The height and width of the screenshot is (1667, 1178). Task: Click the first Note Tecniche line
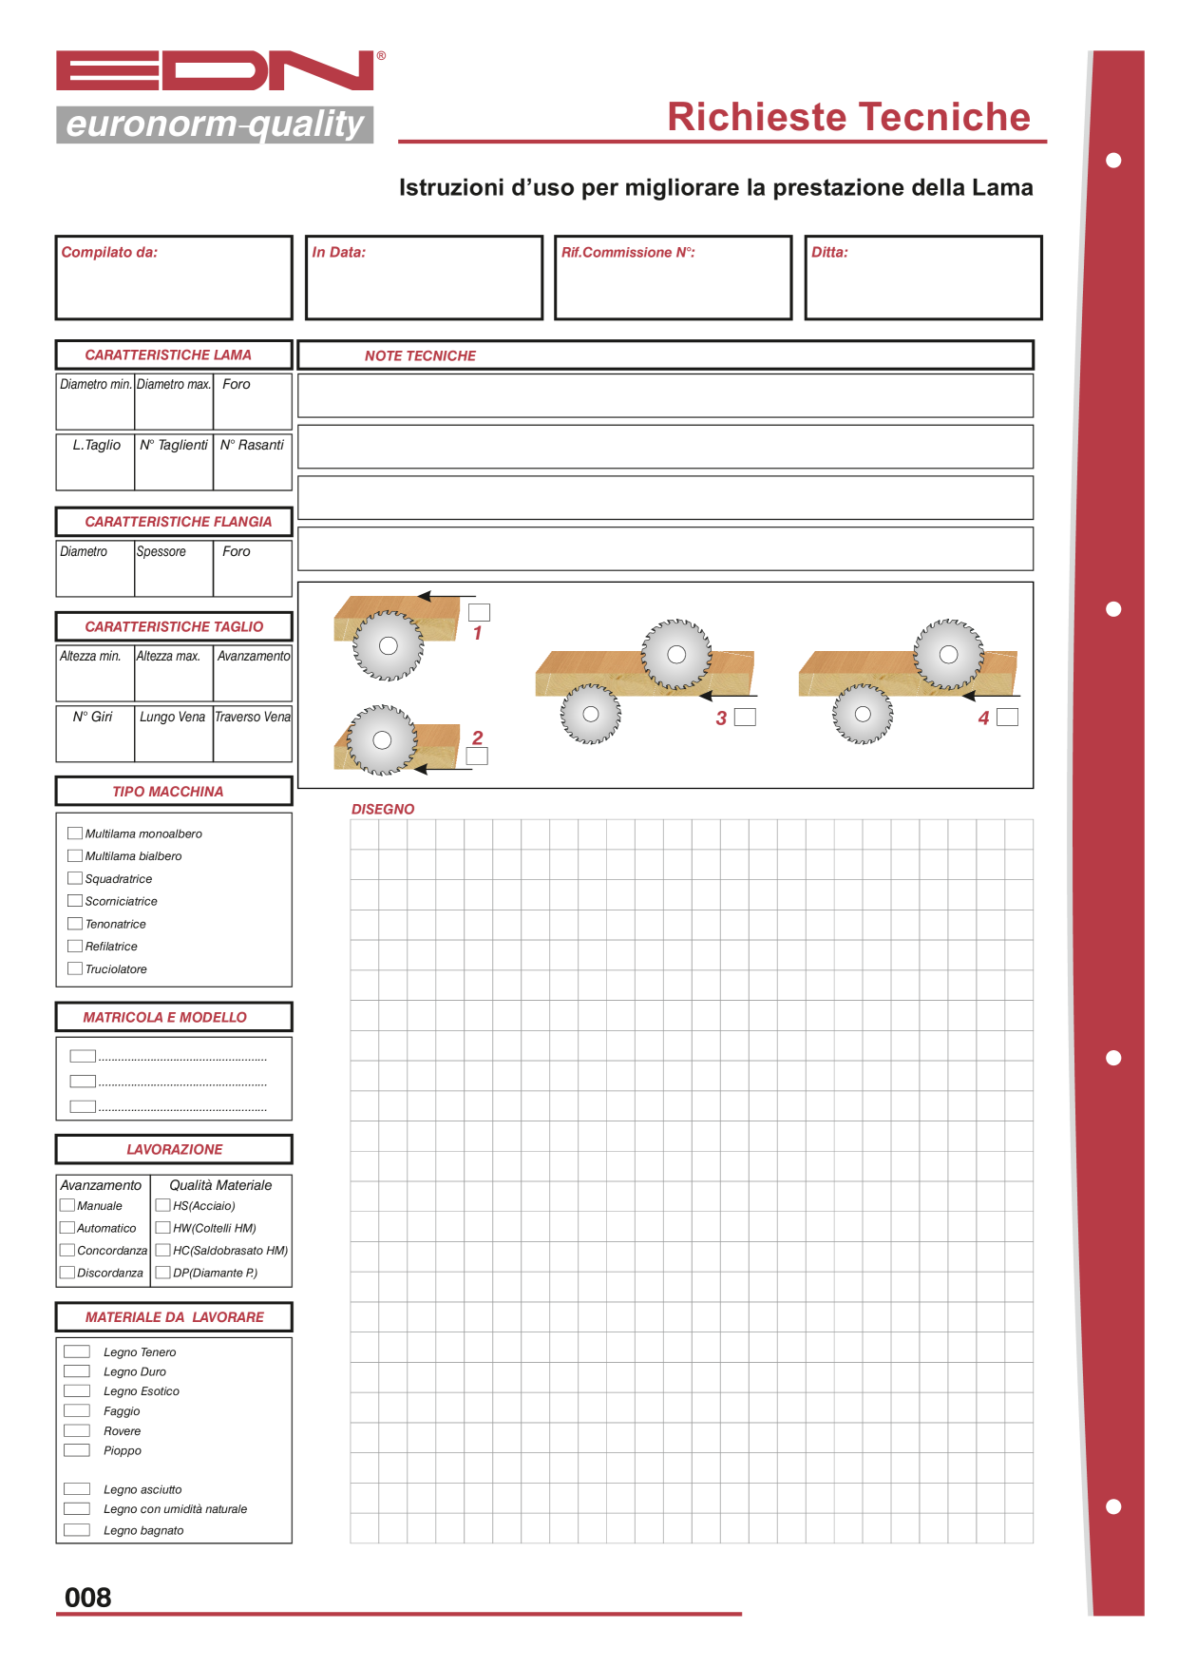click(x=665, y=395)
